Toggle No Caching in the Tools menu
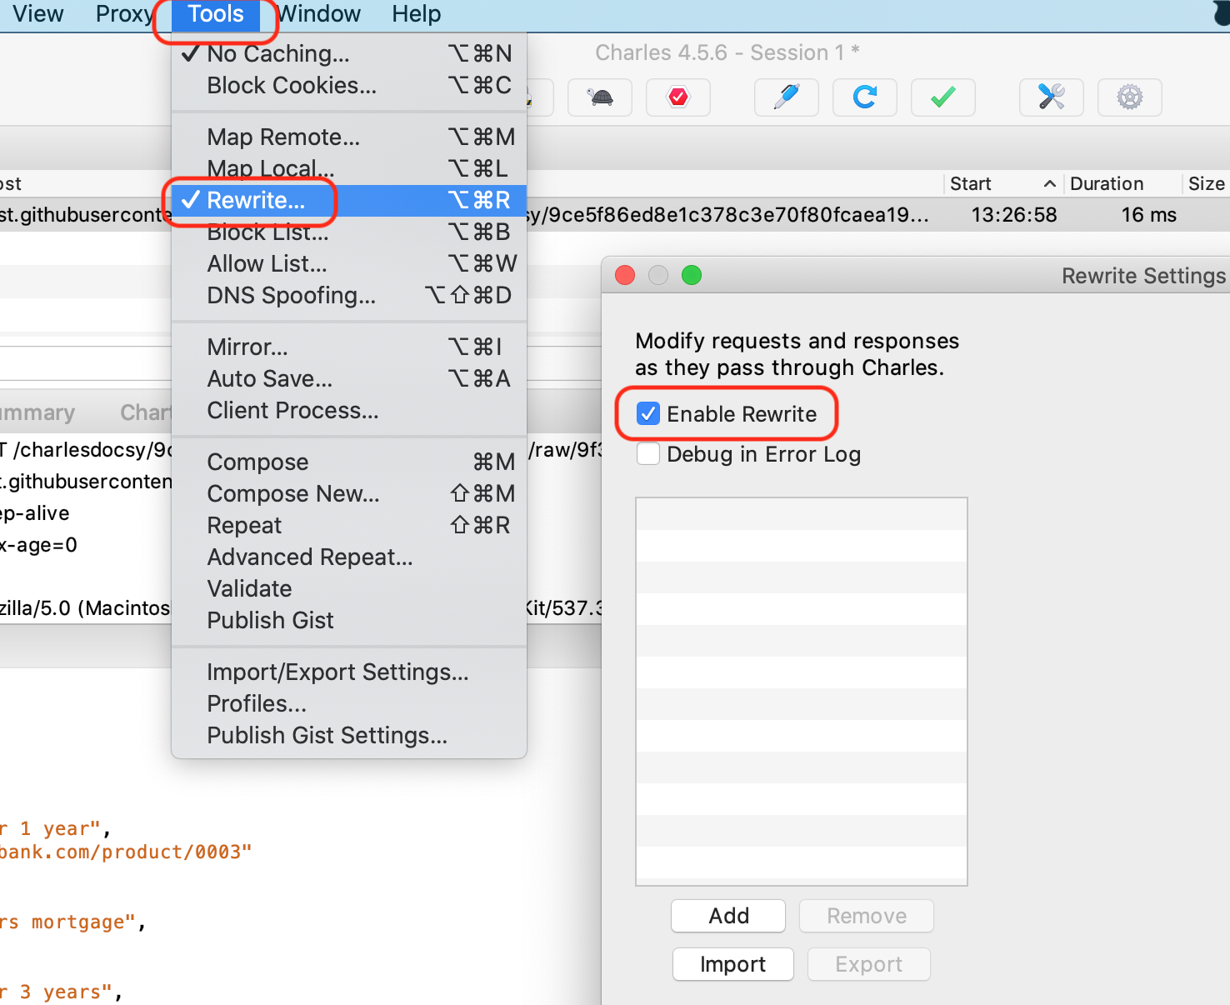The width and height of the screenshot is (1230, 1005). 277,53
